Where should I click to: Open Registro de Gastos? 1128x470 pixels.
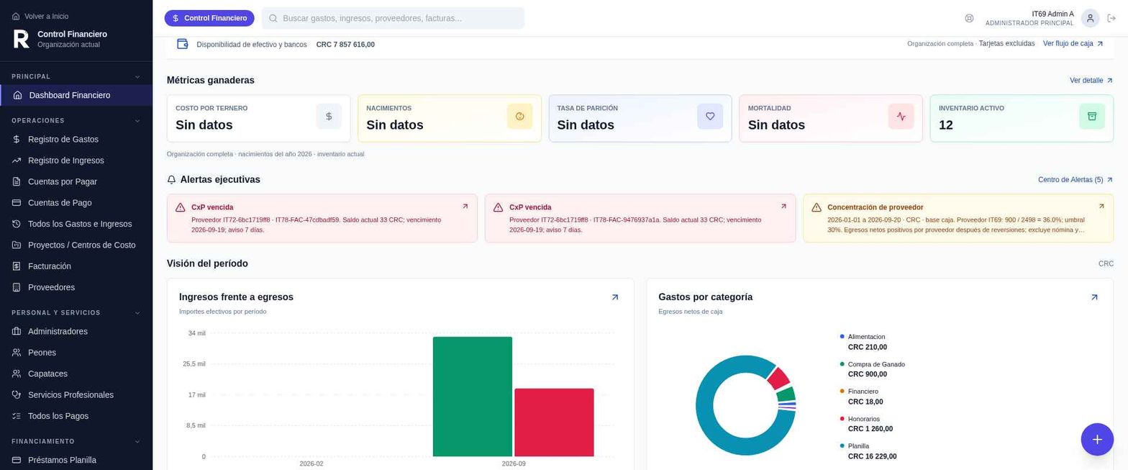pyautogui.click(x=76, y=140)
